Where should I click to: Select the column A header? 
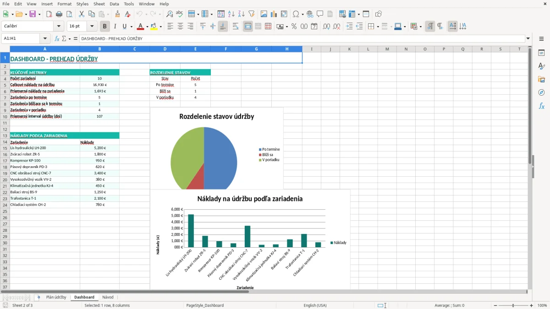[x=45, y=49]
